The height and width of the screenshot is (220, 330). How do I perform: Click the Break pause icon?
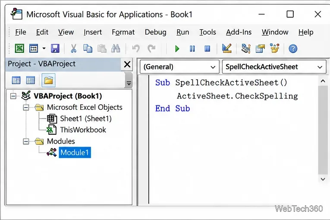[192, 49]
